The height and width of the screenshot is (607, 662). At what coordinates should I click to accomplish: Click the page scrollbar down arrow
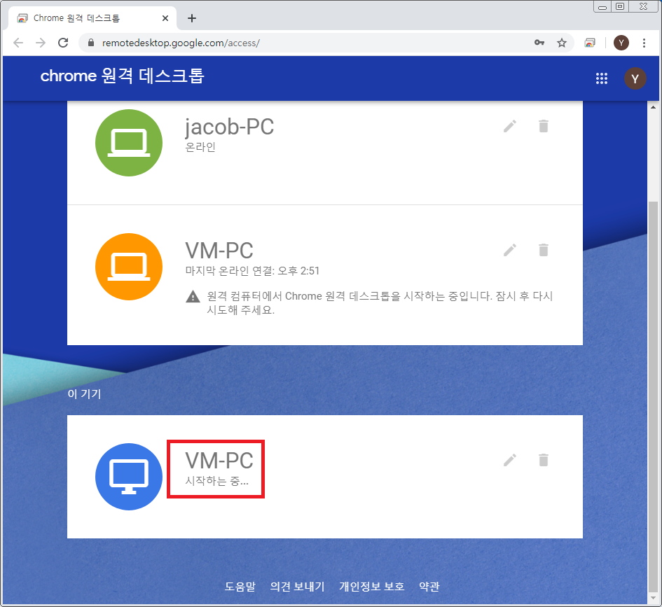[653, 598]
